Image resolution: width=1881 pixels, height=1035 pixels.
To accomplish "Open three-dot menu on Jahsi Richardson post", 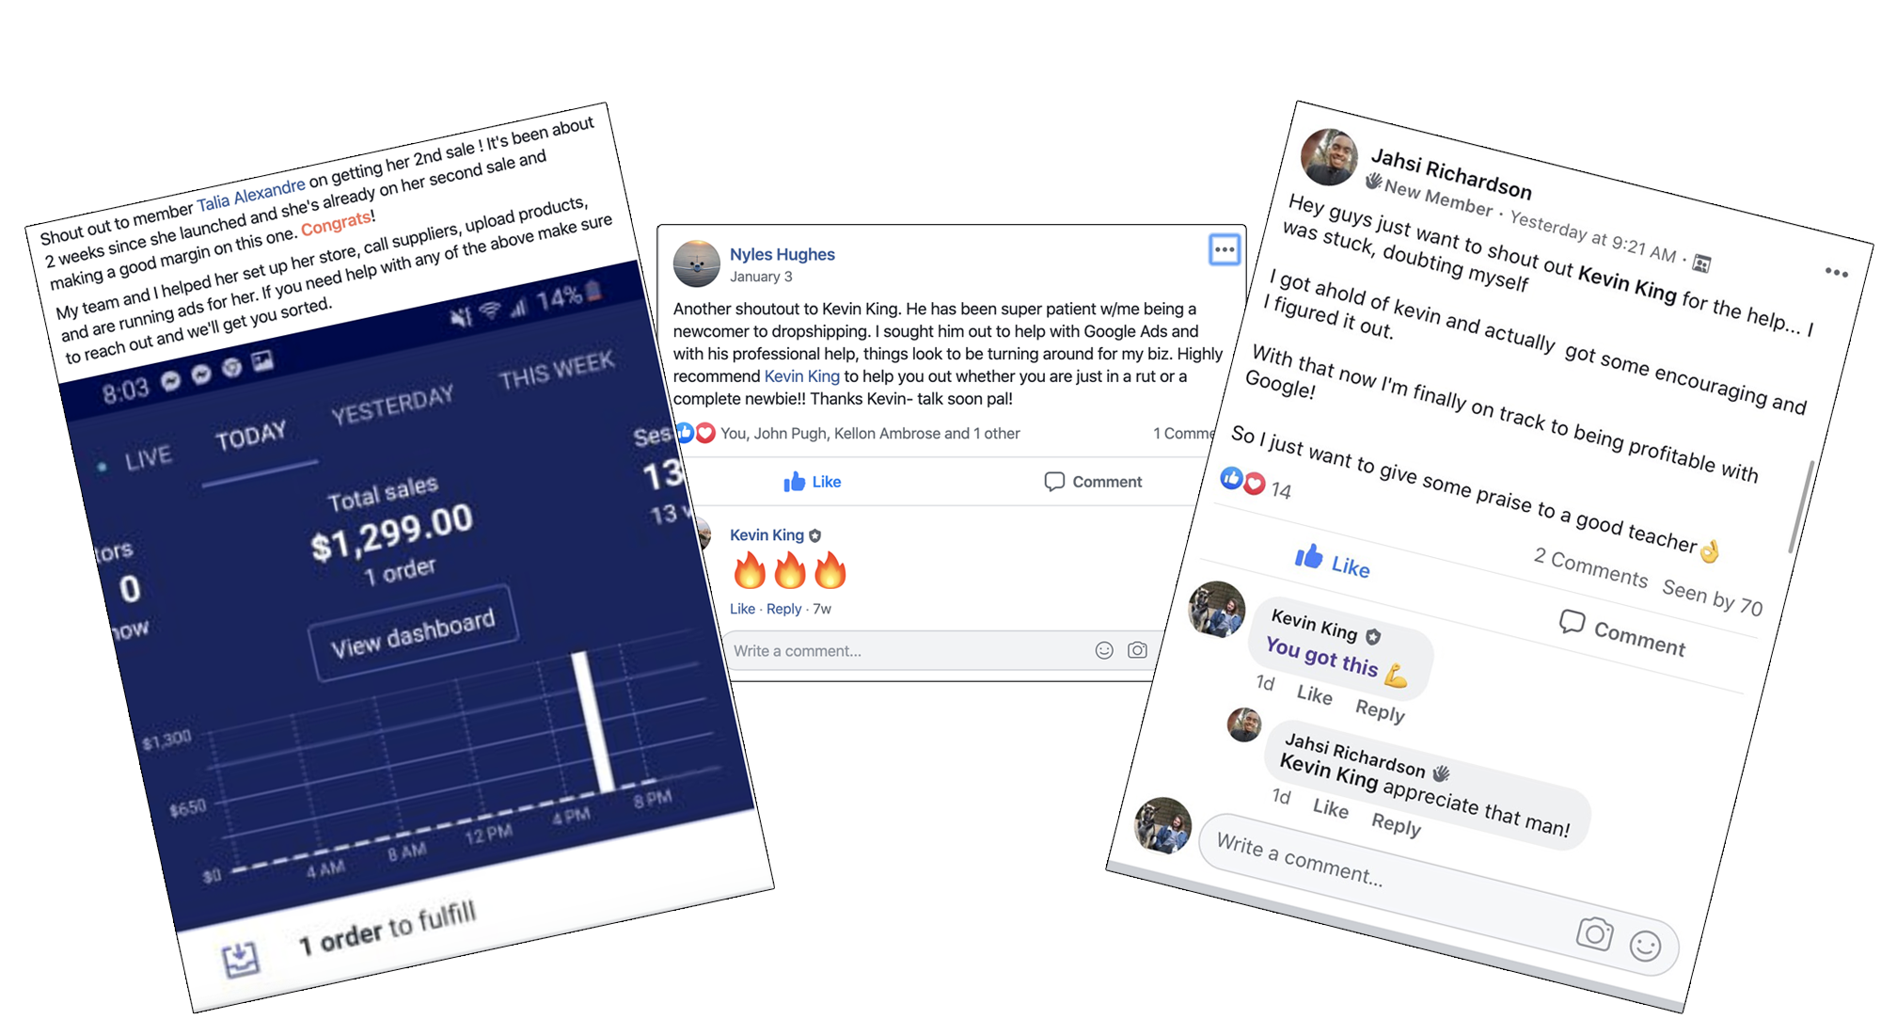I will point(1836,272).
